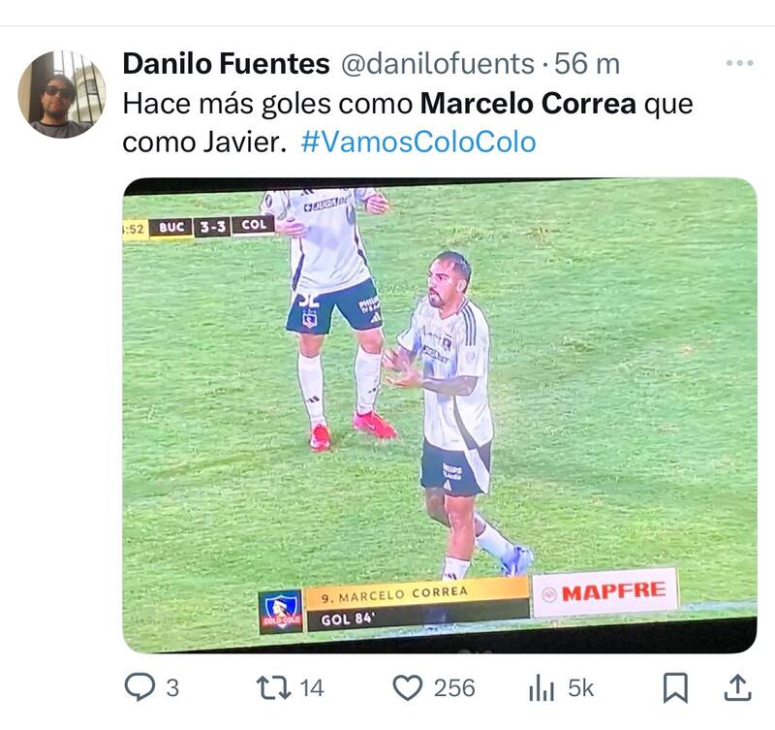Repost using the retweet arrows icon

273,688
